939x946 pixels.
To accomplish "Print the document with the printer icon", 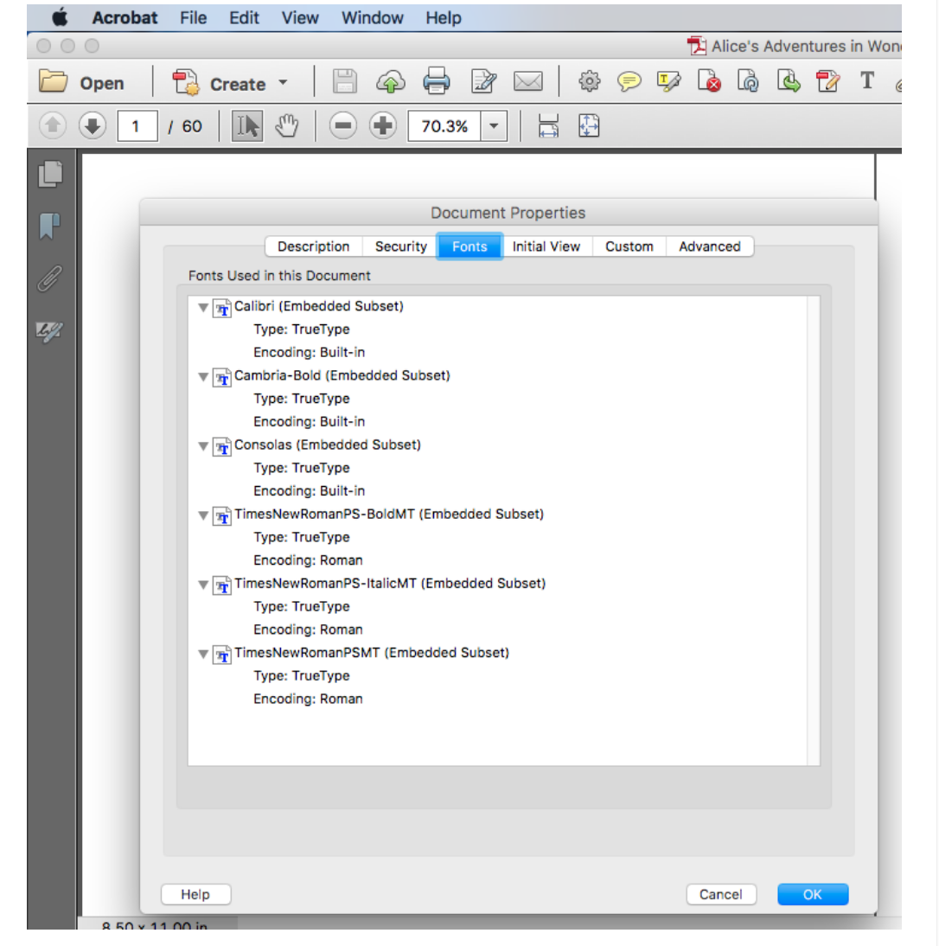I will [437, 80].
